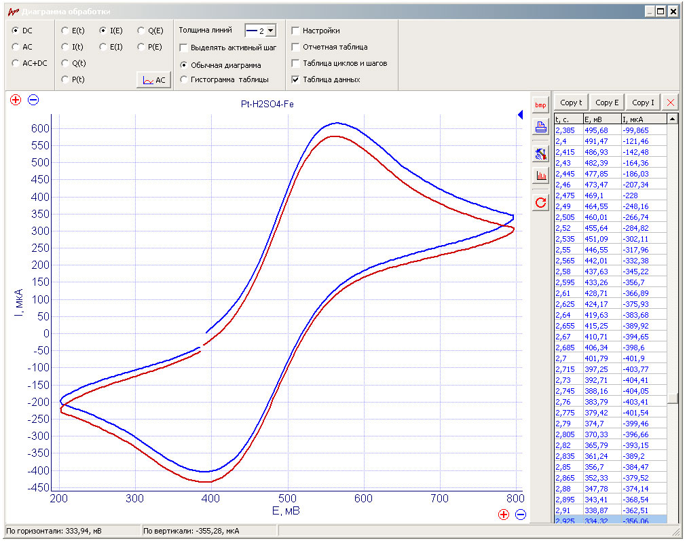Select time cell 2,91
The height and width of the screenshot is (541, 687).
coord(568,510)
